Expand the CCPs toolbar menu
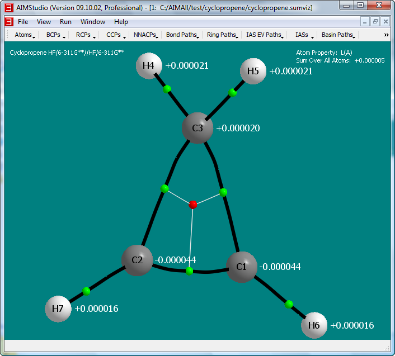Image resolution: width=395 pixels, height=356 pixels. tap(116, 35)
